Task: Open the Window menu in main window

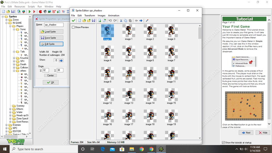Action: 49,6
